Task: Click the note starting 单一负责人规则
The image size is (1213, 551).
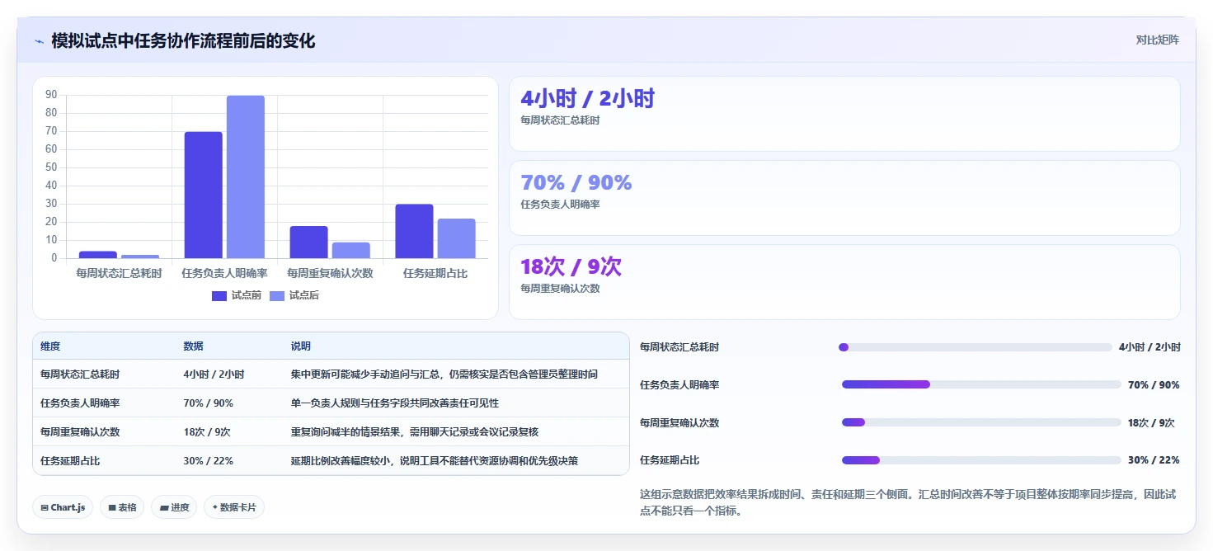Action: pos(395,403)
